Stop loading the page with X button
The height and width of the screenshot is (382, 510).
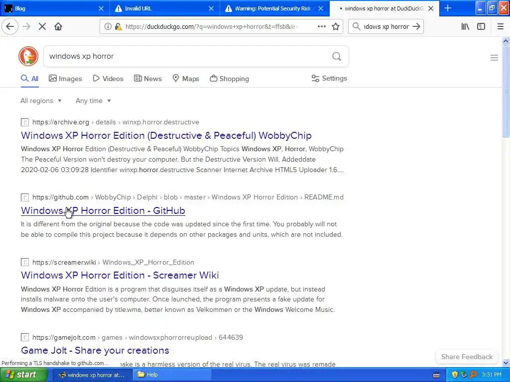click(x=42, y=26)
